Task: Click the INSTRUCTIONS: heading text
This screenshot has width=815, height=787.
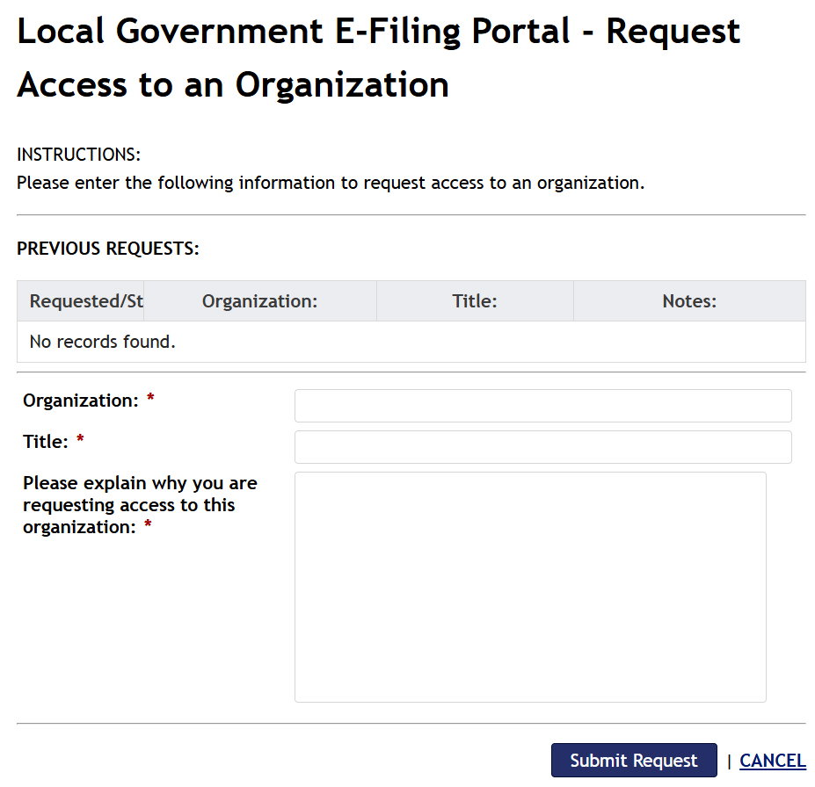Action: coord(79,155)
